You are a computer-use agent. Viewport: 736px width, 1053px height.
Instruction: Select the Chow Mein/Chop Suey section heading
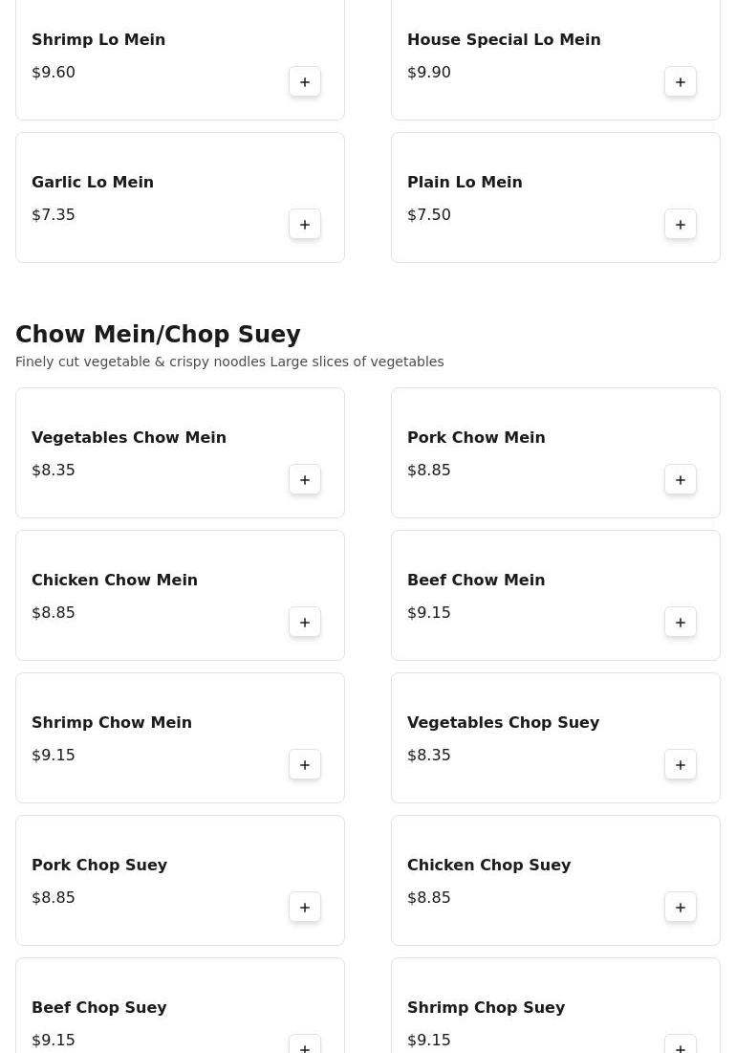point(158,335)
